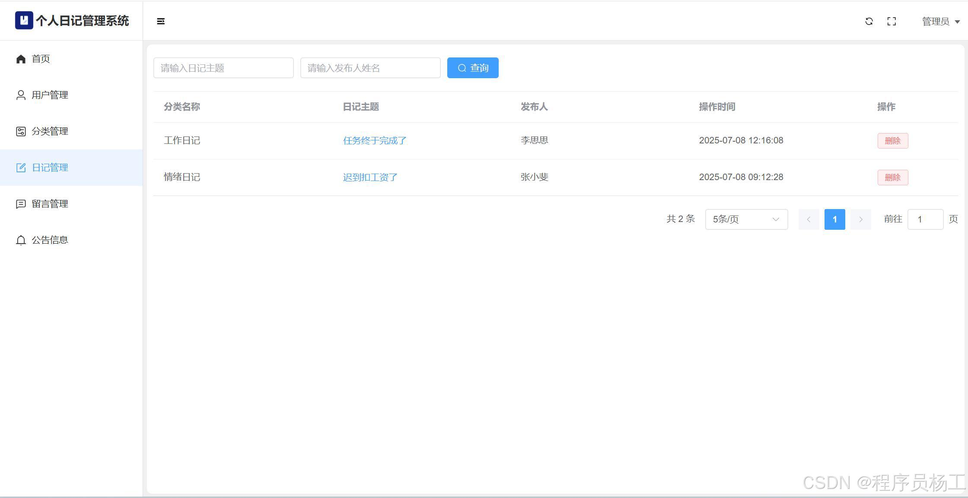Focus the 请输入日记主题 input field
This screenshot has width=968, height=498.
pos(223,68)
